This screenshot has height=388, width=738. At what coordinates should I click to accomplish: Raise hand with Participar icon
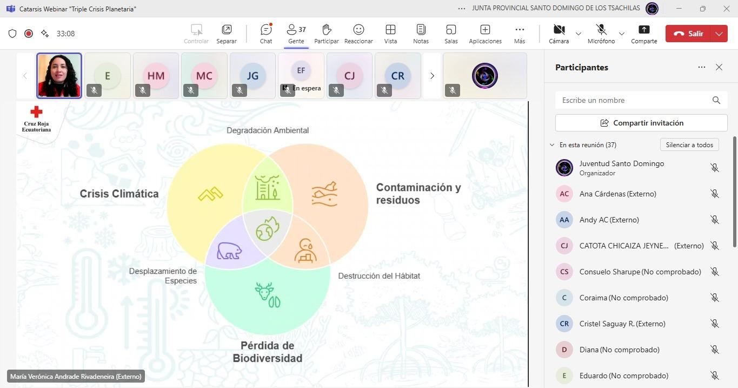tap(326, 33)
